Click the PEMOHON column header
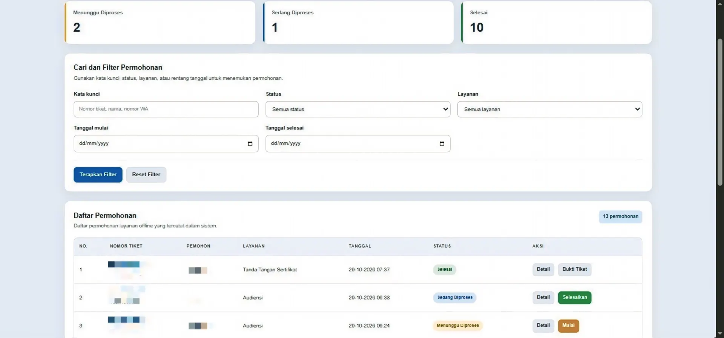This screenshot has height=338, width=724. point(198,246)
